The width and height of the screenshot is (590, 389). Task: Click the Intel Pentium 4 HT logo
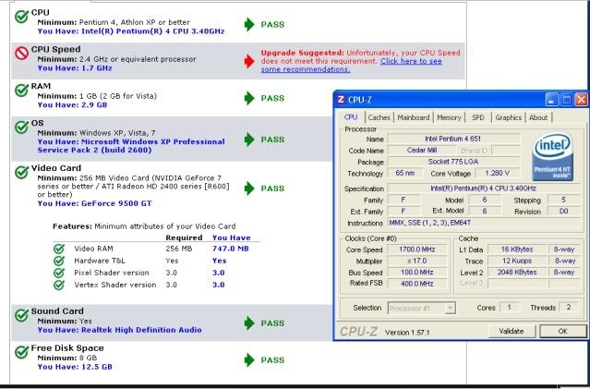(552, 156)
